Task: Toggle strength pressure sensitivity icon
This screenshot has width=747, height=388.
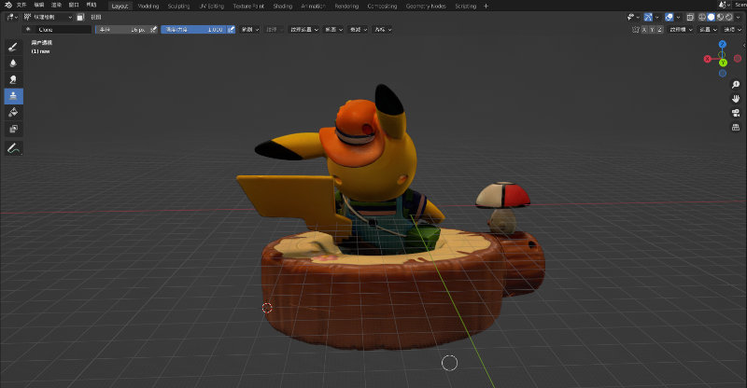Action: [x=231, y=30]
